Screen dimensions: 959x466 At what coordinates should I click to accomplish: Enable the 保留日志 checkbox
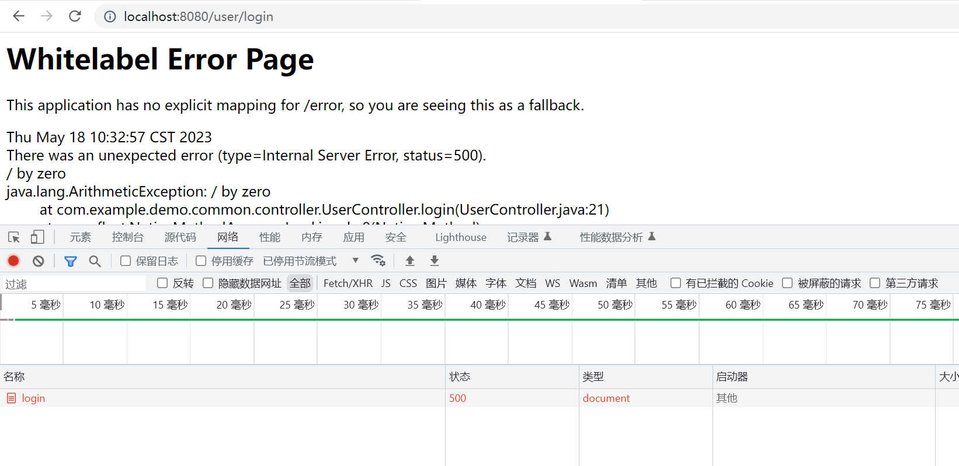tap(126, 261)
